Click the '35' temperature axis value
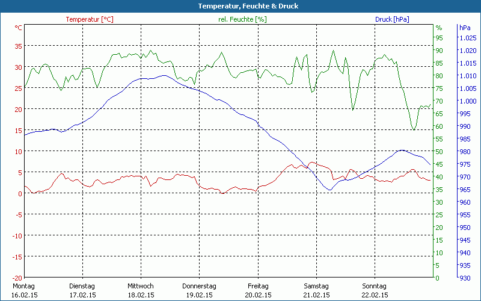This screenshot has width=481, height=301. point(19,46)
